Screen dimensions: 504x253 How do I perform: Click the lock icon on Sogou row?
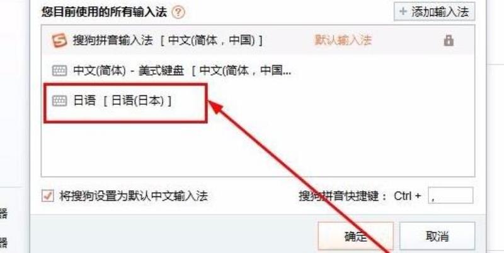click(x=449, y=41)
